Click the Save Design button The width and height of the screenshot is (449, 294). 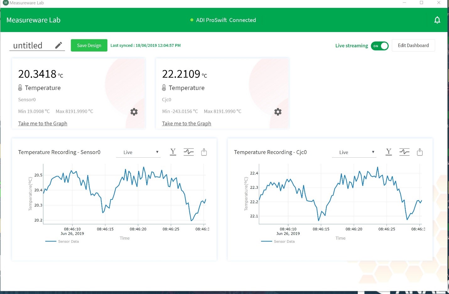89,46
